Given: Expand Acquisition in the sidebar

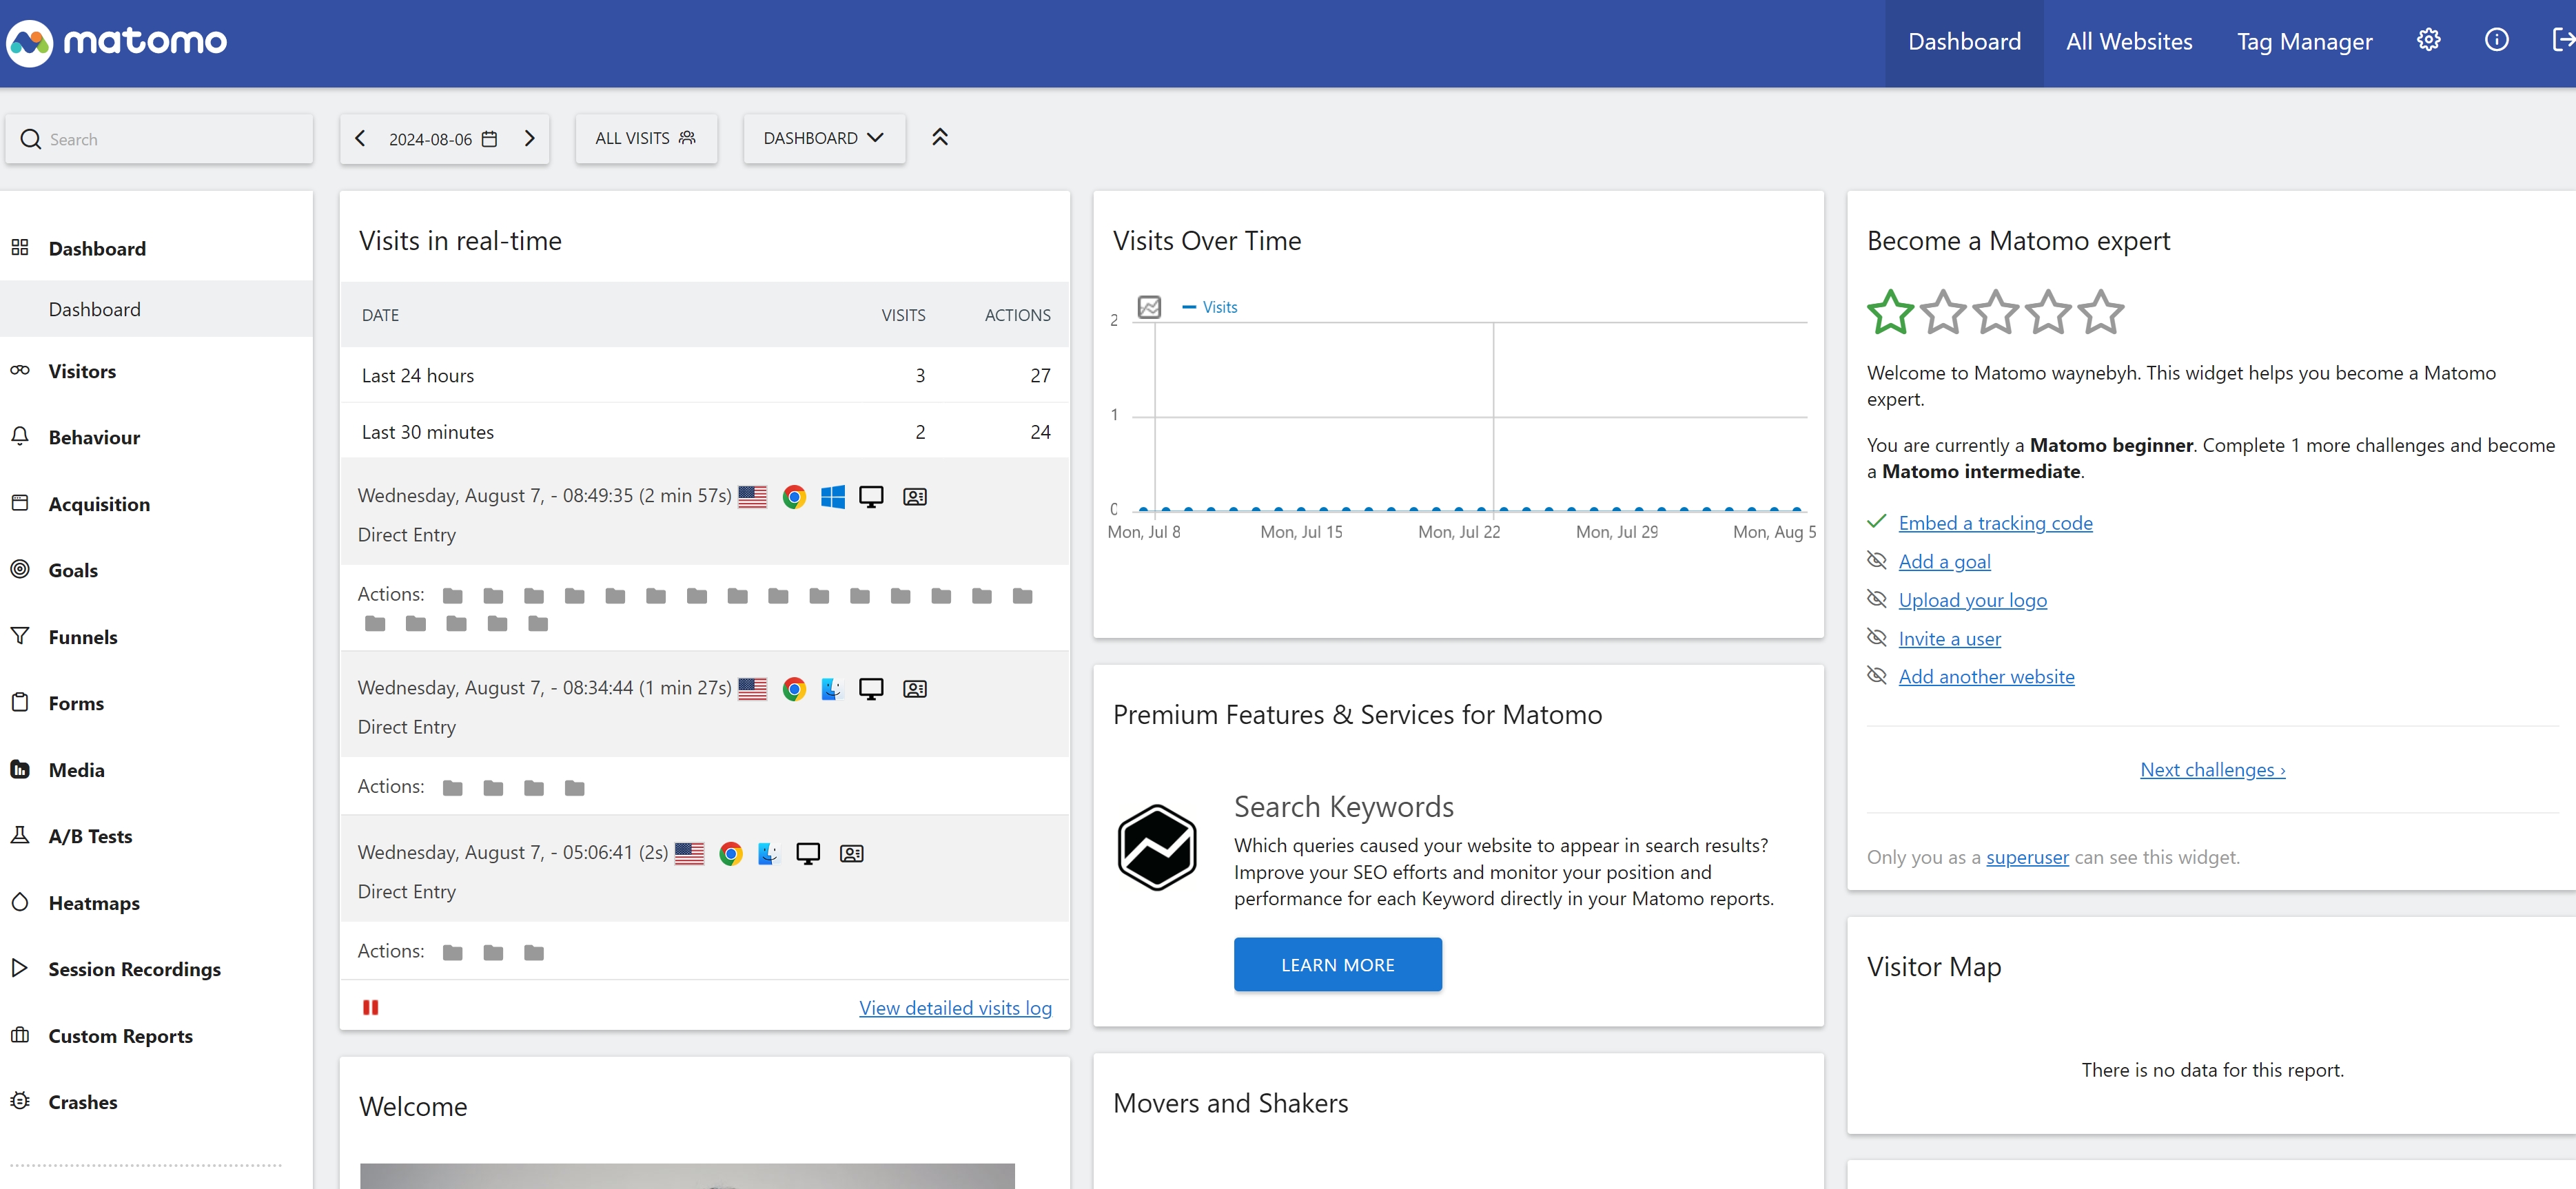Looking at the screenshot, I should [99, 504].
